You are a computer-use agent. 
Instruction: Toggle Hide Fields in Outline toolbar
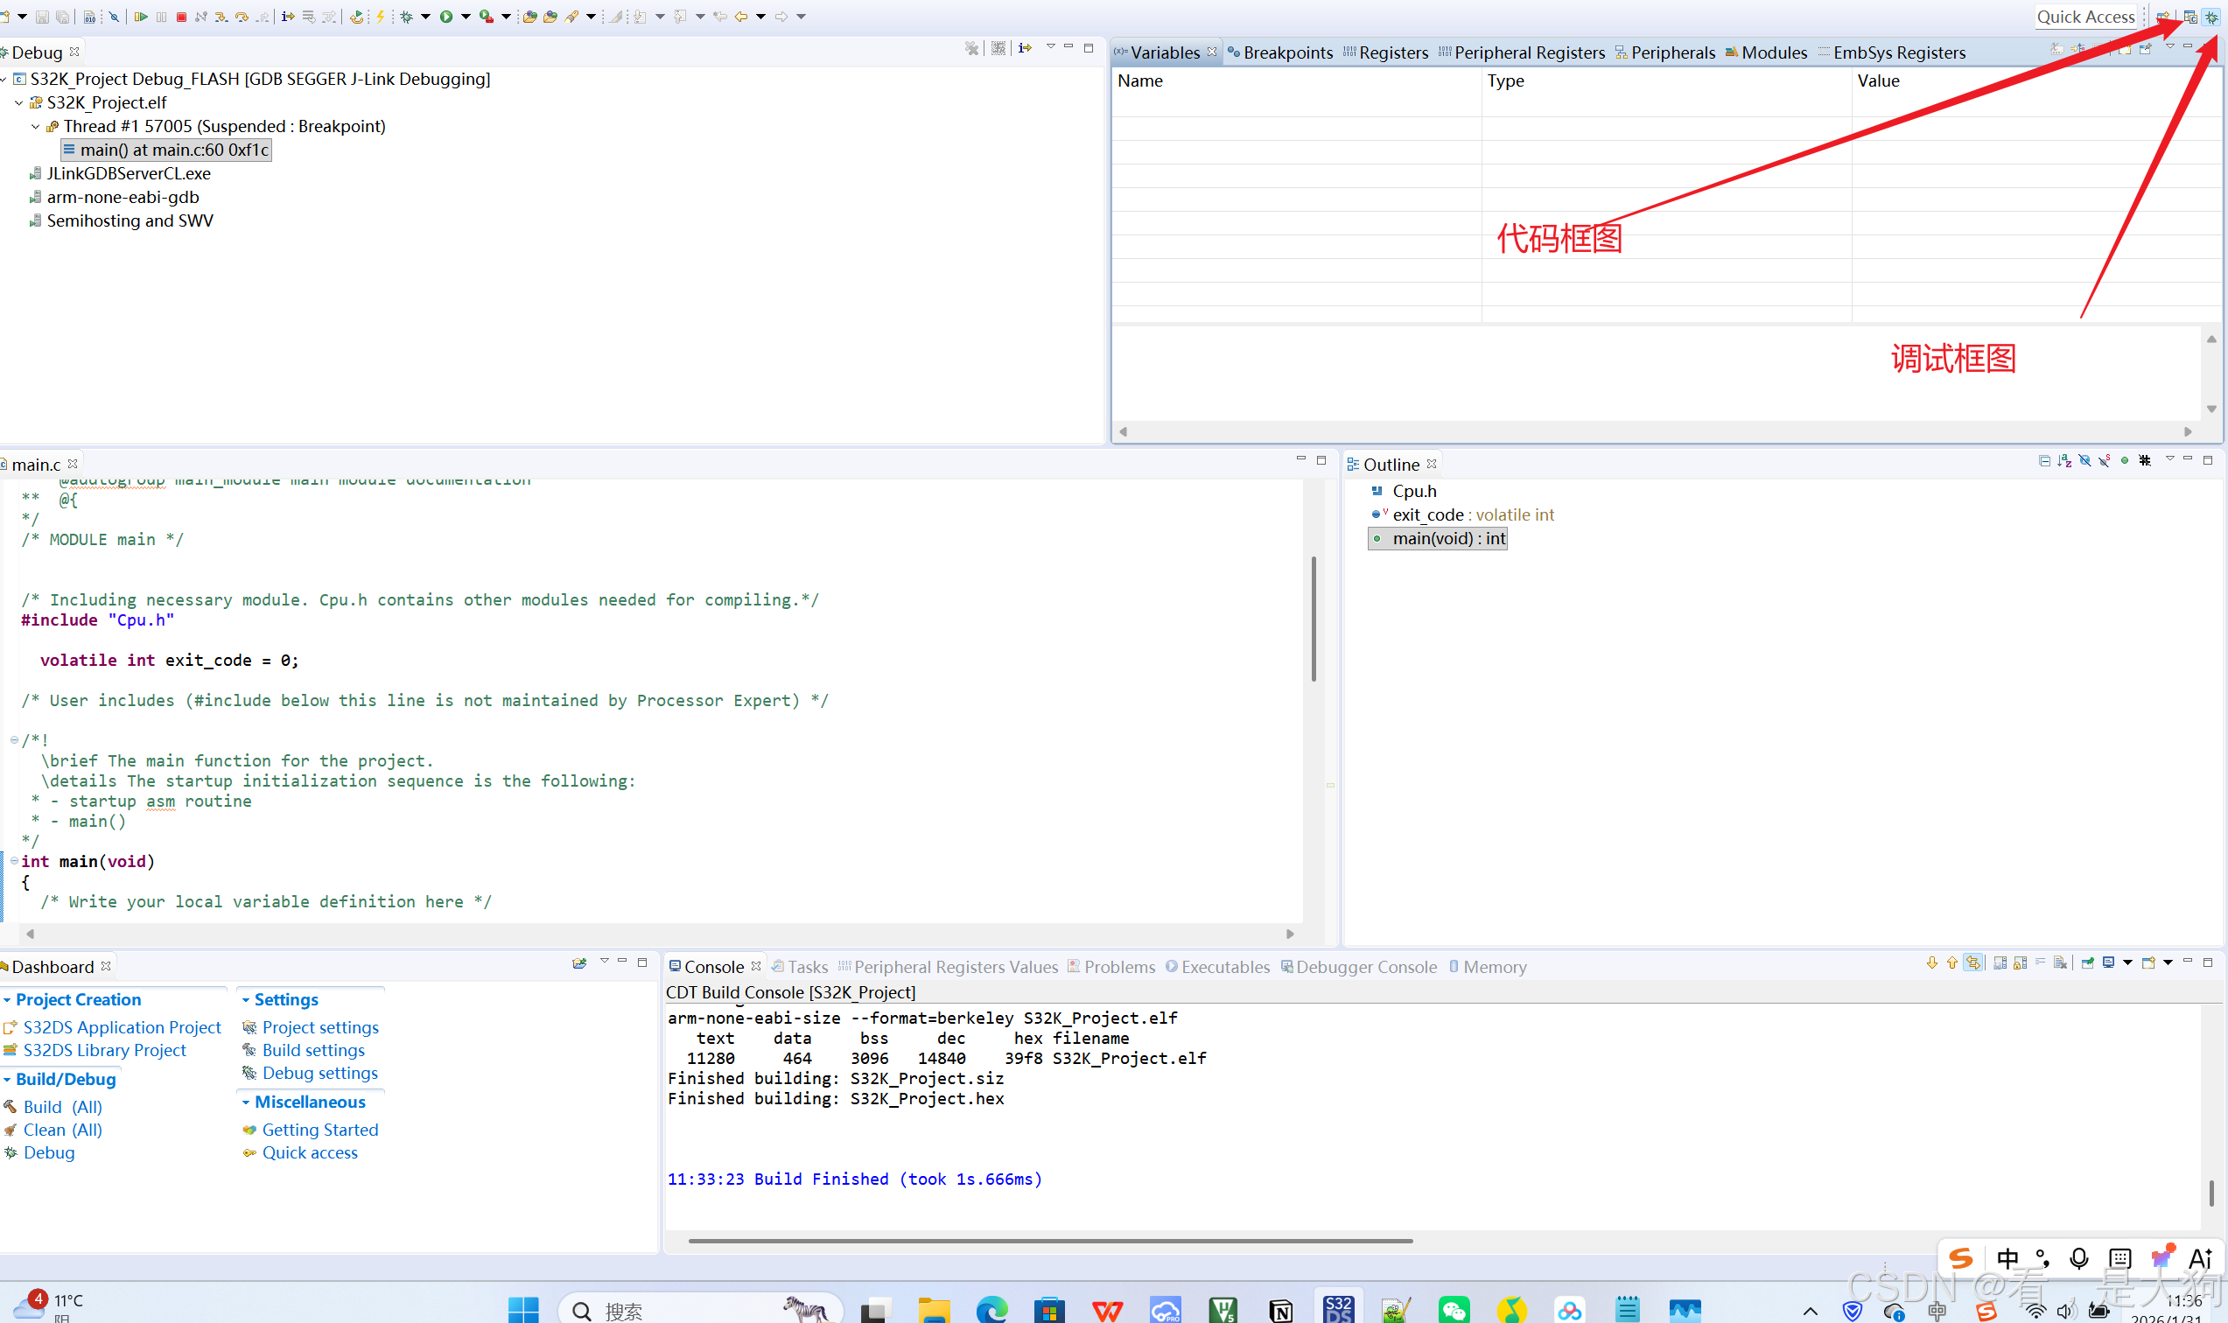point(2084,461)
